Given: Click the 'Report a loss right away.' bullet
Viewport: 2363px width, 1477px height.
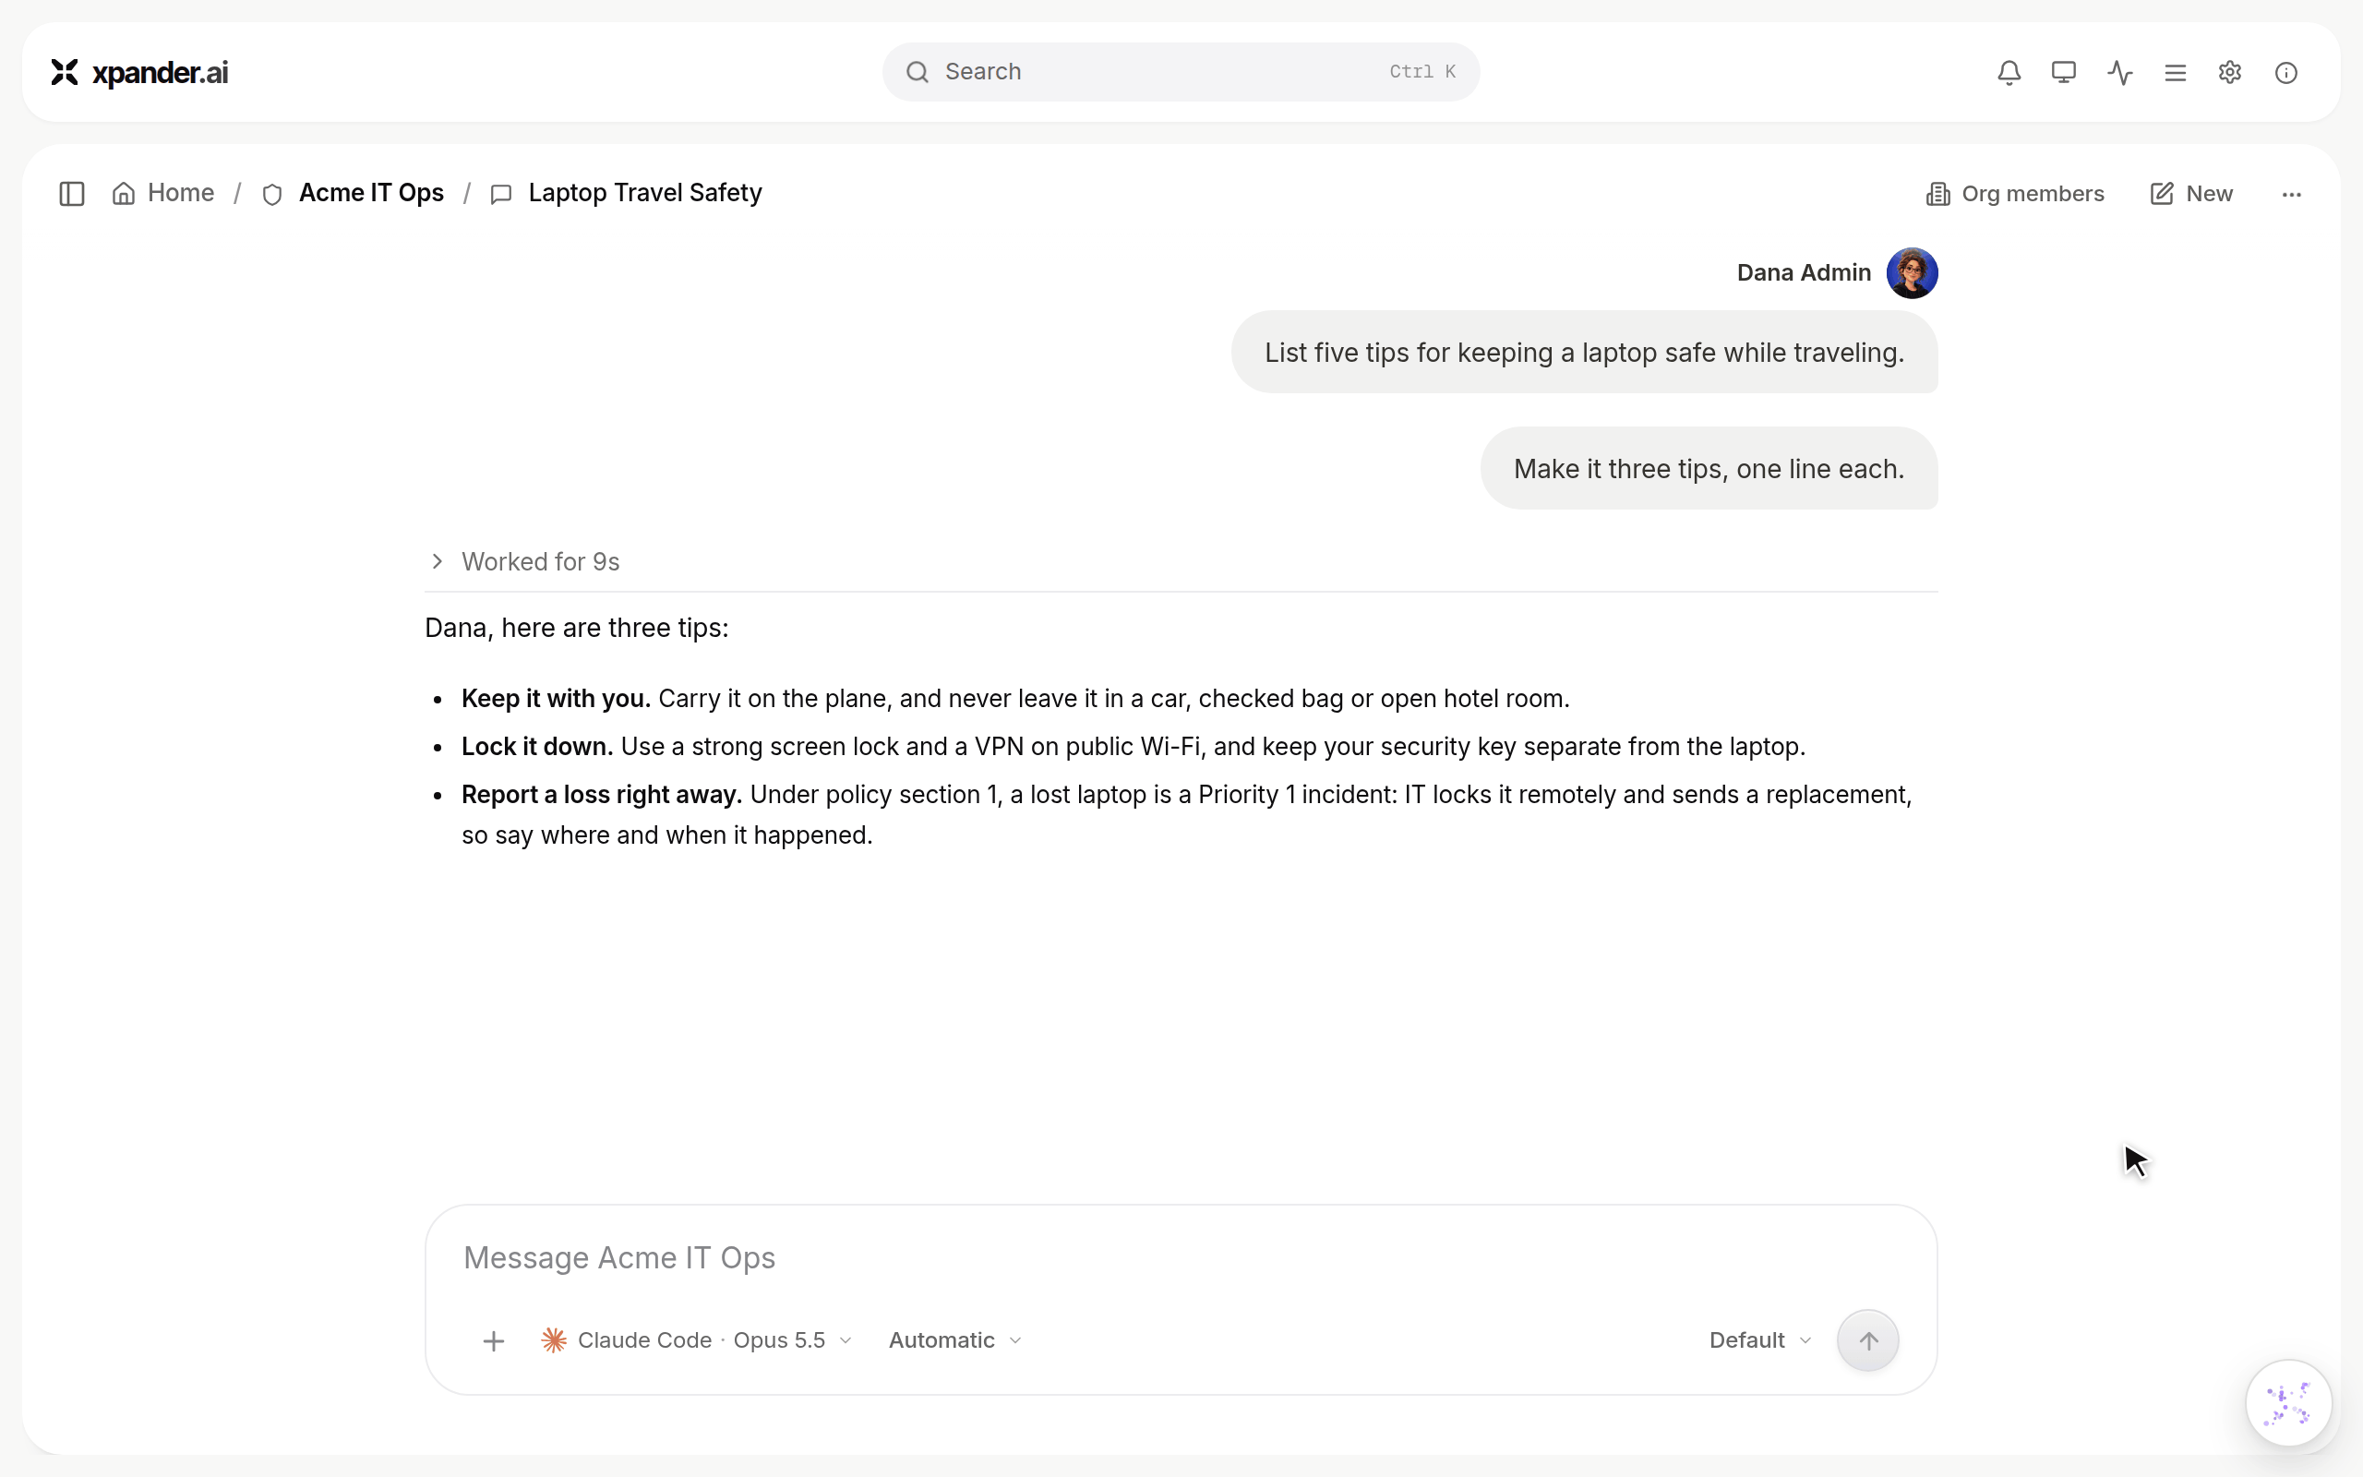Looking at the screenshot, I should [1186, 815].
